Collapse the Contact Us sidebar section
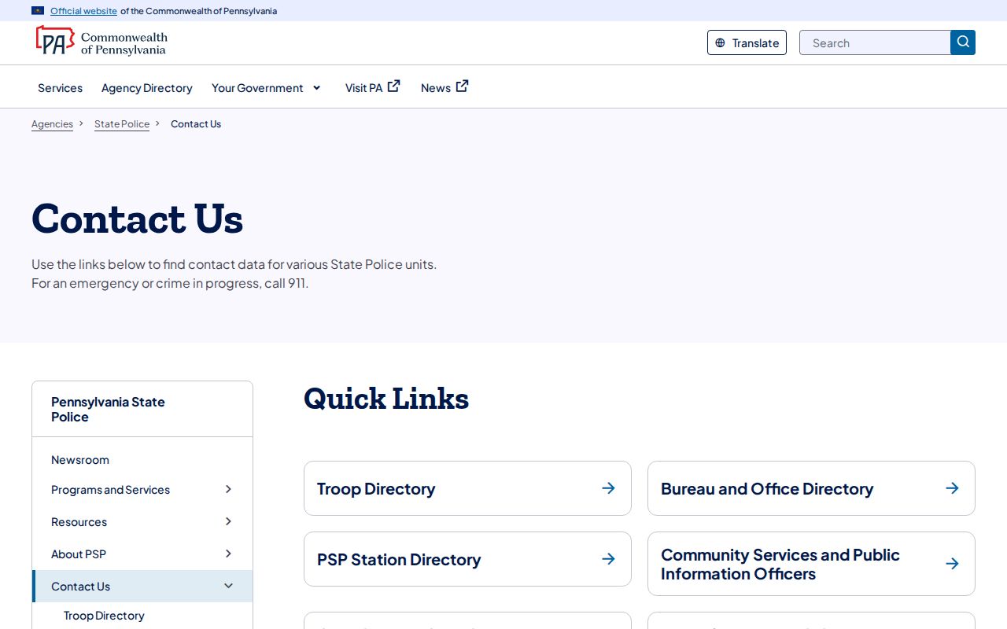The image size is (1007, 629). point(229,586)
